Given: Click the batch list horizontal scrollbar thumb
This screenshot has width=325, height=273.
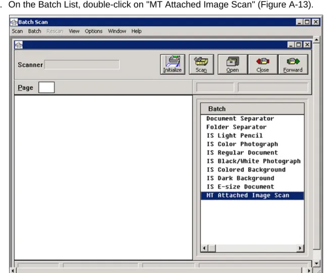Looking at the screenshot, I should point(212,248).
